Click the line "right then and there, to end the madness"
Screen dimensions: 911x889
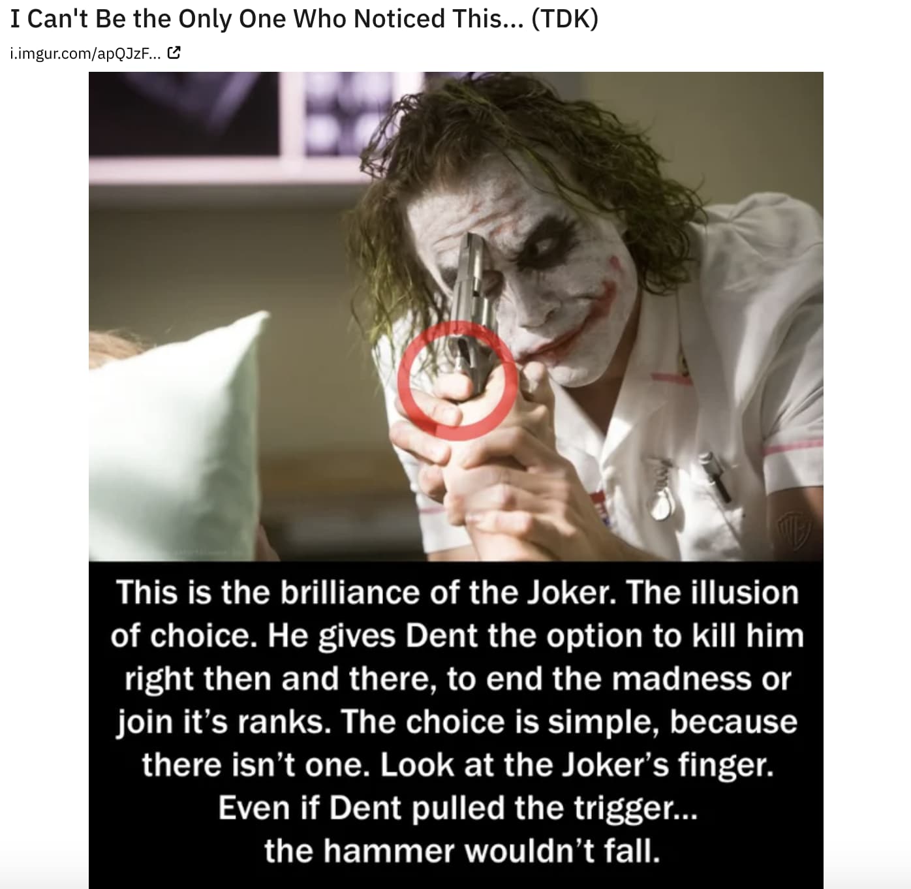click(457, 679)
